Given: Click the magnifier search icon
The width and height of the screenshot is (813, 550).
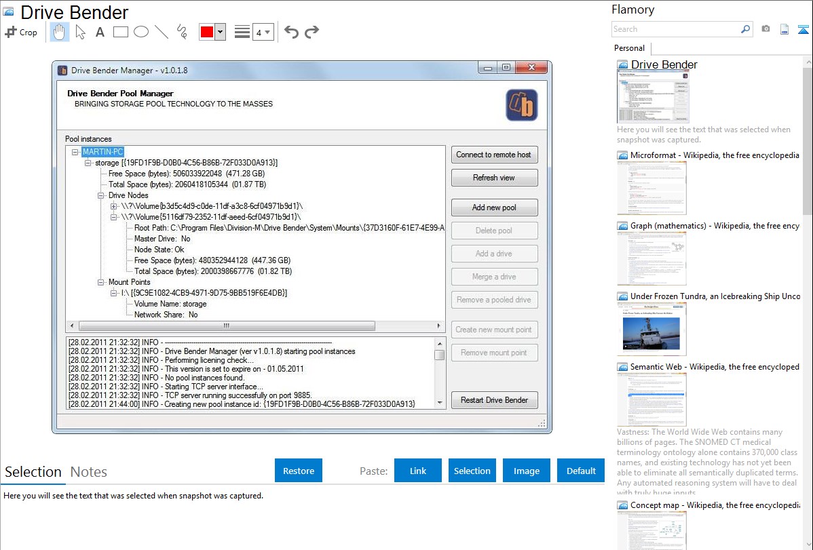Looking at the screenshot, I should click(x=745, y=29).
